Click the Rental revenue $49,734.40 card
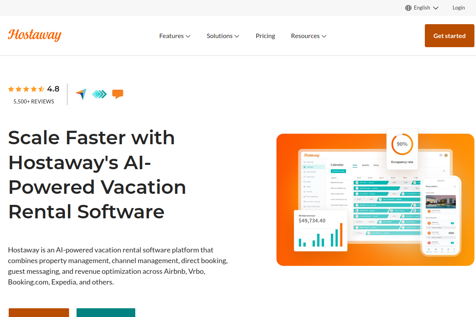This screenshot has height=317, width=476. tap(321, 231)
